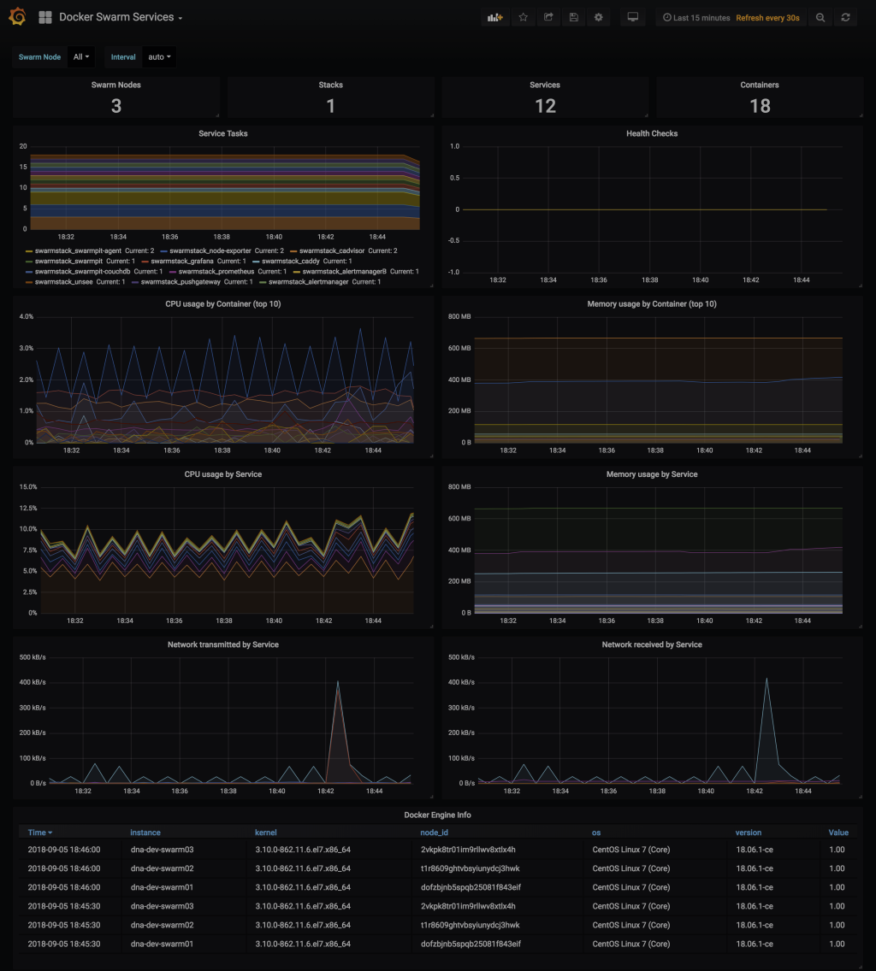Open Services stat panel menu
This screenshot has height=971, width=876.
(x=545, y=85)
